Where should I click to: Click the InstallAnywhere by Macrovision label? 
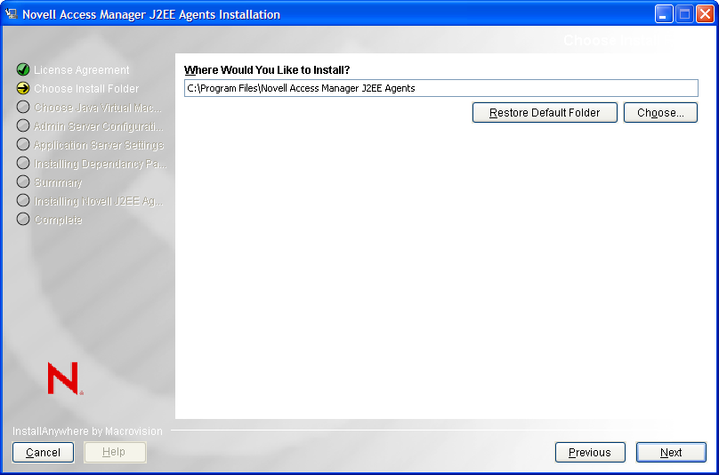(x=87, y=431)
